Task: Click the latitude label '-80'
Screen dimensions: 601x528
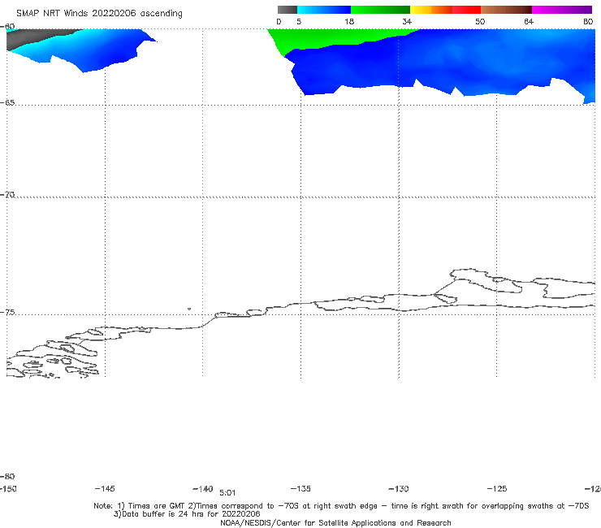Action: click(x=7, y=476)
